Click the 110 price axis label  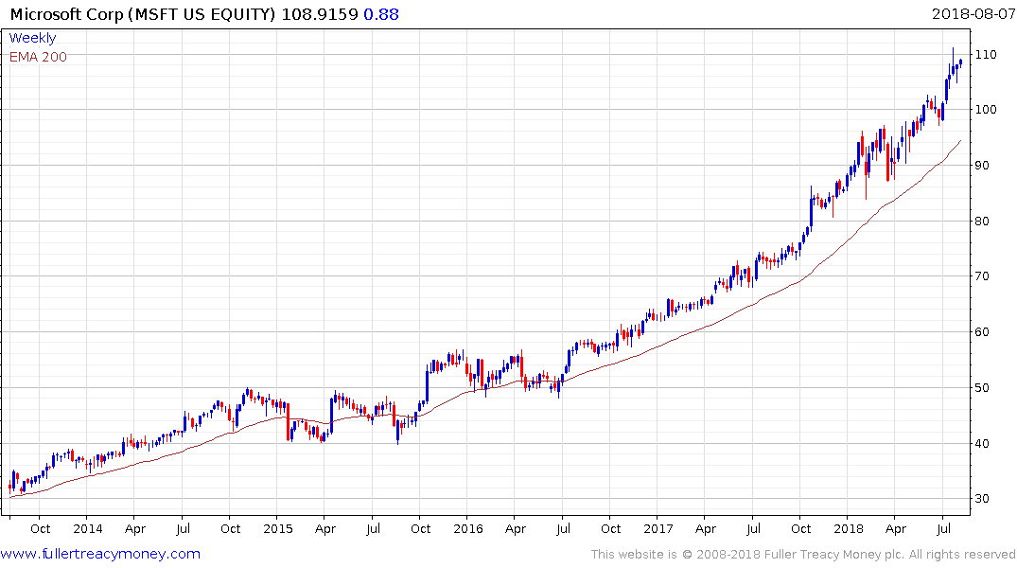[986, 55]
